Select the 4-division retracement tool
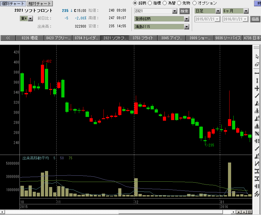 tap(257, 179)
